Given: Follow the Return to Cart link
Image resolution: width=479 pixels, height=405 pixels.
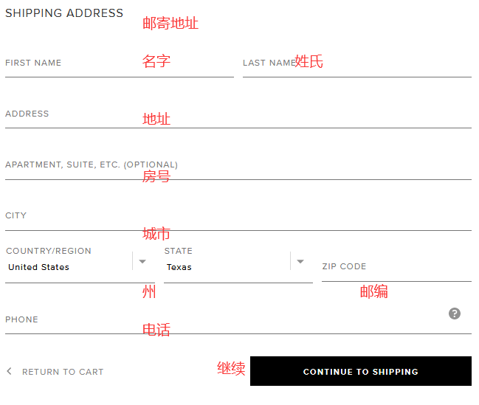Looking at the screenshot, I should pyautogui.click(x=63, y=372).
